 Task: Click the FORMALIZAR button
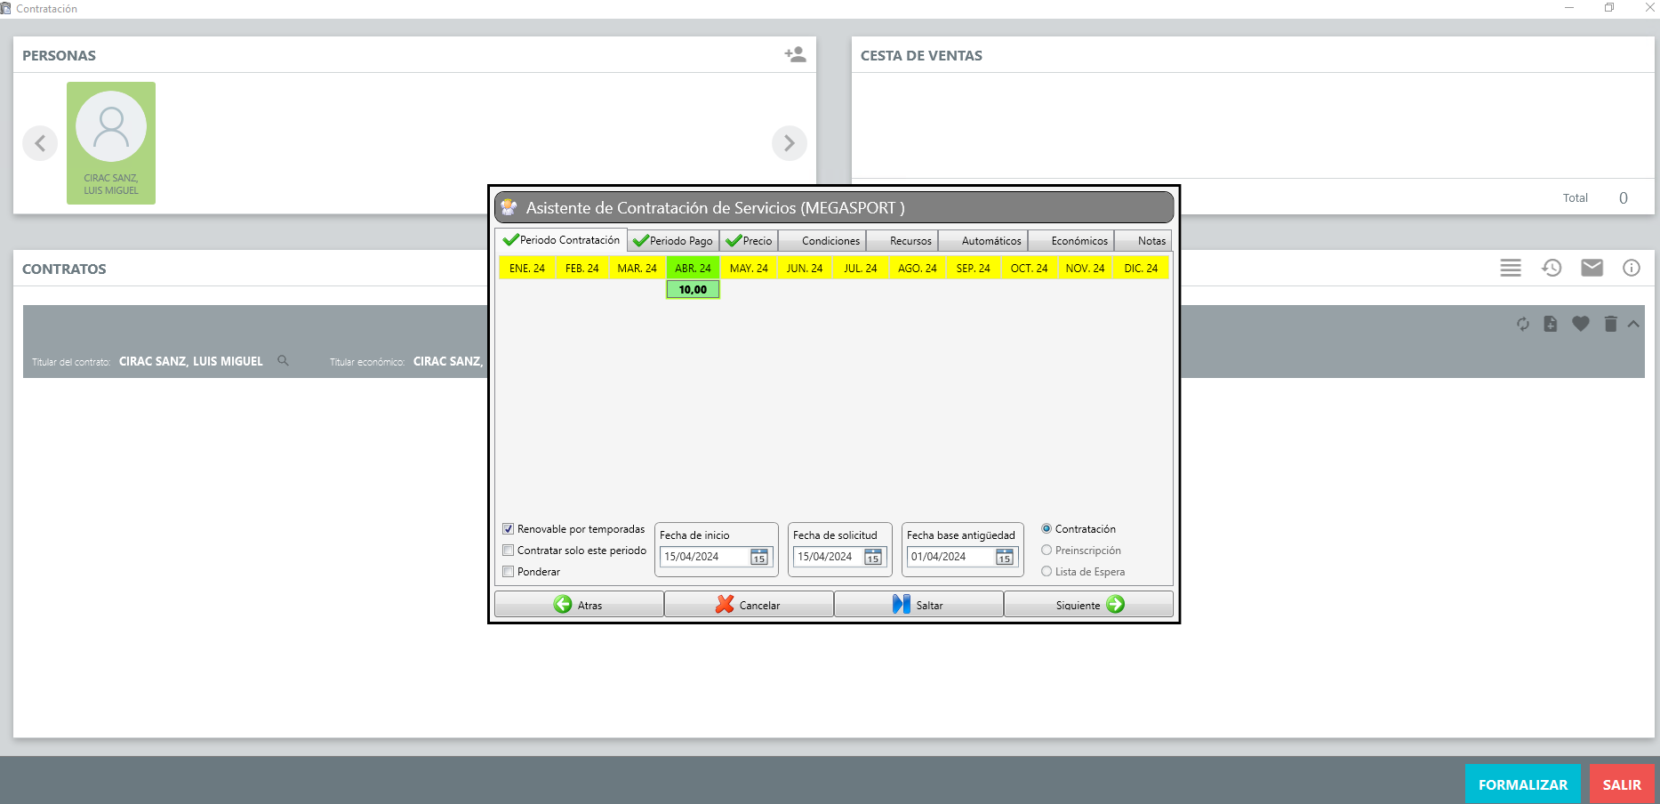(1523, 784)
